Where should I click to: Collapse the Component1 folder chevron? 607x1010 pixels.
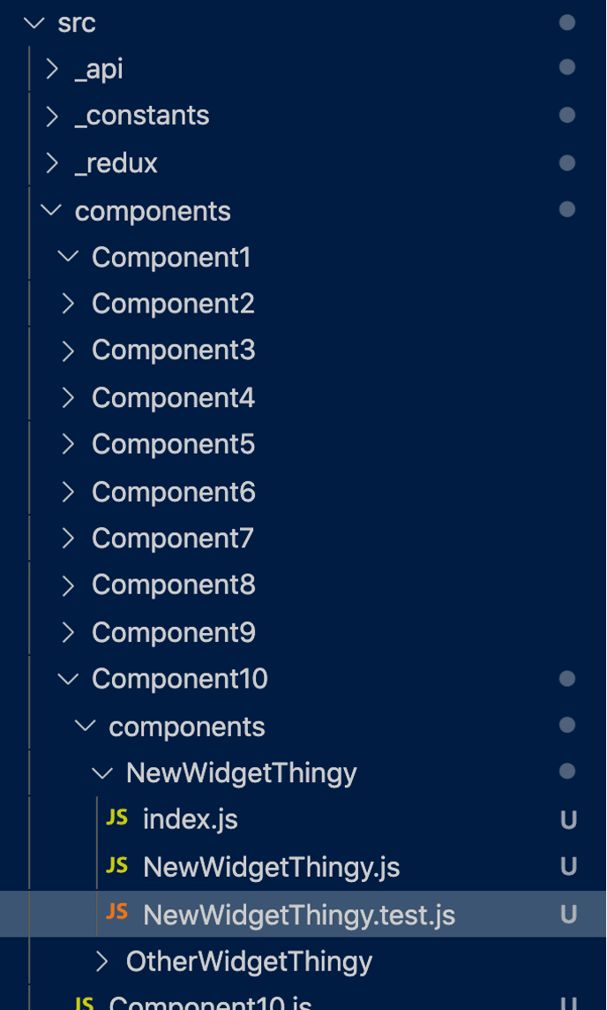[x=68, y=257]
